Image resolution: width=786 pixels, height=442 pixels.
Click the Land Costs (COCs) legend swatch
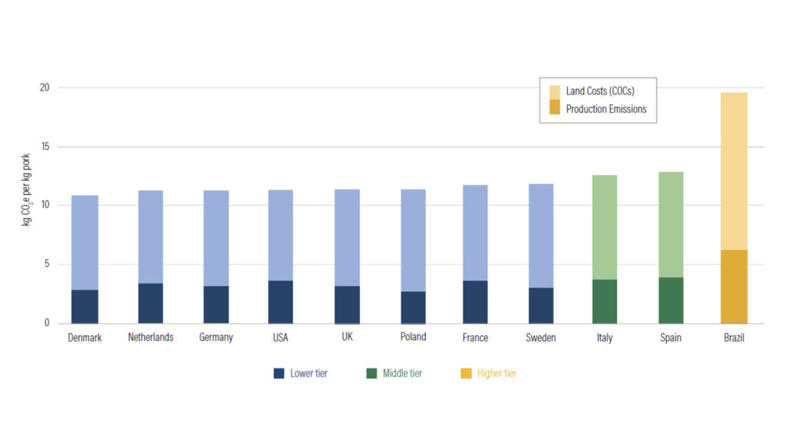554,91
